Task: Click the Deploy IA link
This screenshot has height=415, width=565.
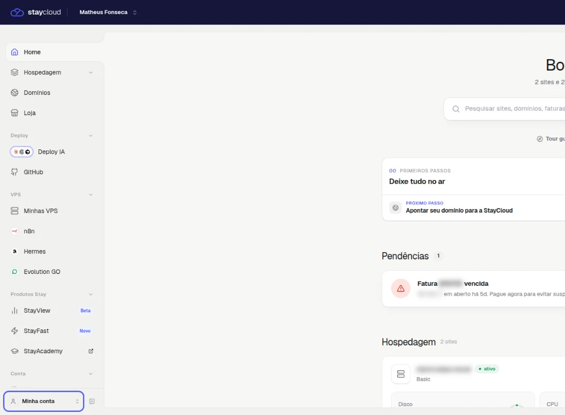Action: 52,152
